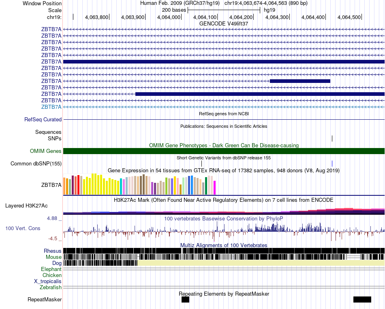Image resolution: width=385 pixels, height=309 pixels.
Task: Click the right RepeatMasker element block
Action: tap(362, 300)
